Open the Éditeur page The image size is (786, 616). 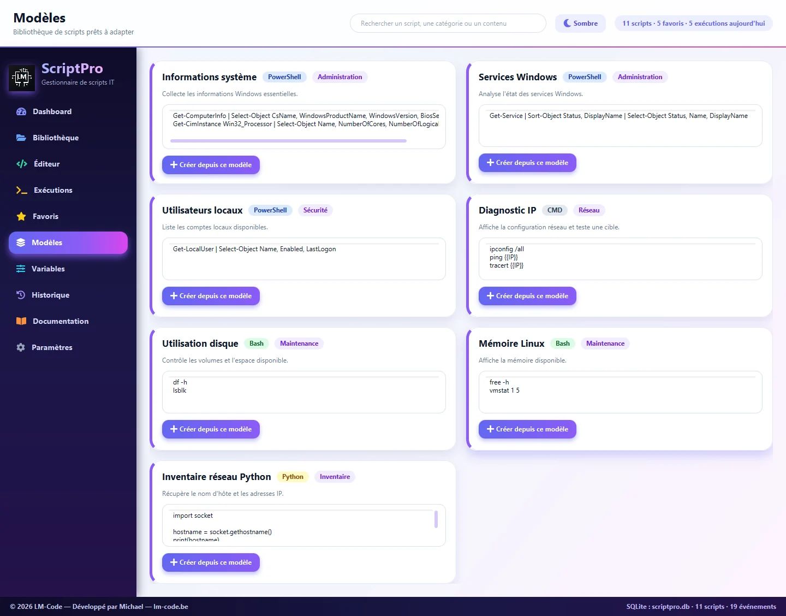tap(68, 164)
